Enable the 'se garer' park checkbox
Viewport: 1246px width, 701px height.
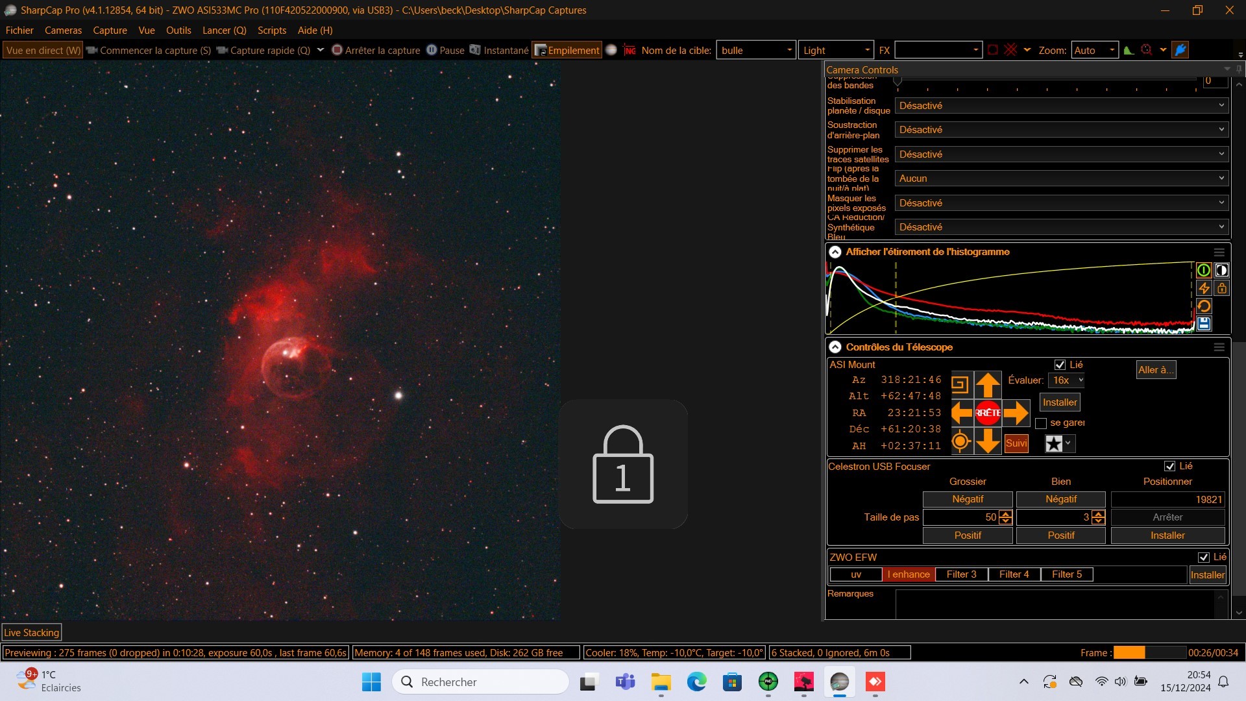[1041, 423]
